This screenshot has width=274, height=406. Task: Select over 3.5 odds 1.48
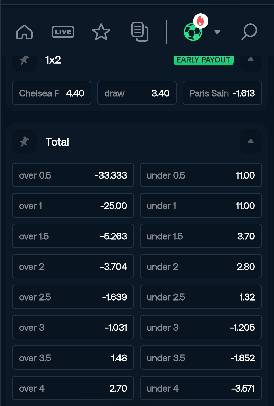coord(73,358)
